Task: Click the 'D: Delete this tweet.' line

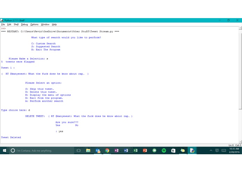Action: [41, 92]
